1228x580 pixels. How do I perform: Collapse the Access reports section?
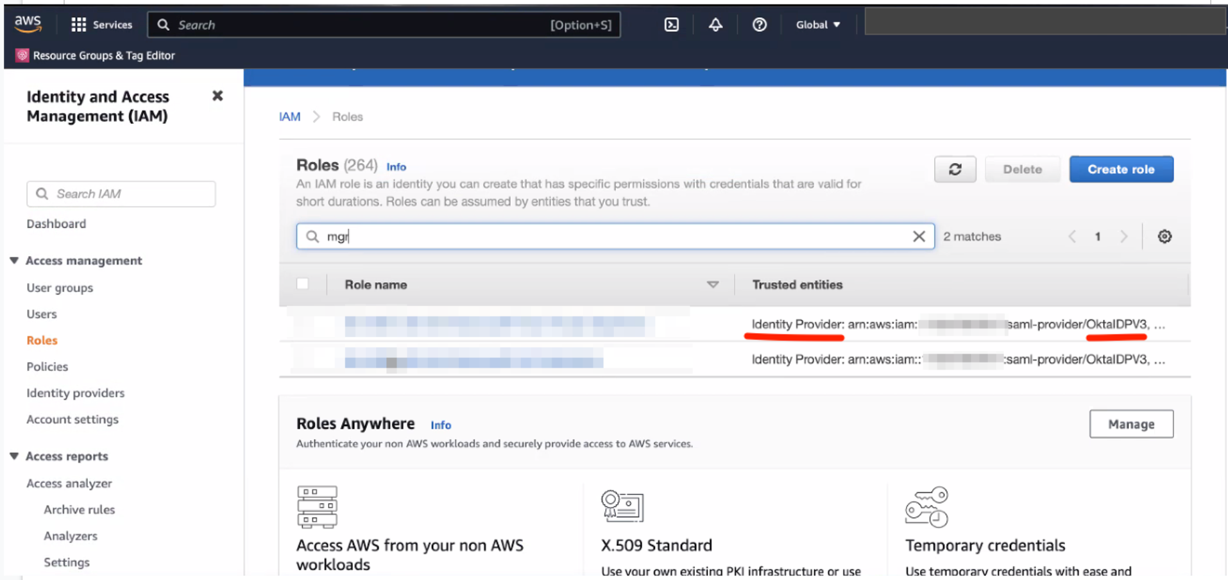(14, 456)
